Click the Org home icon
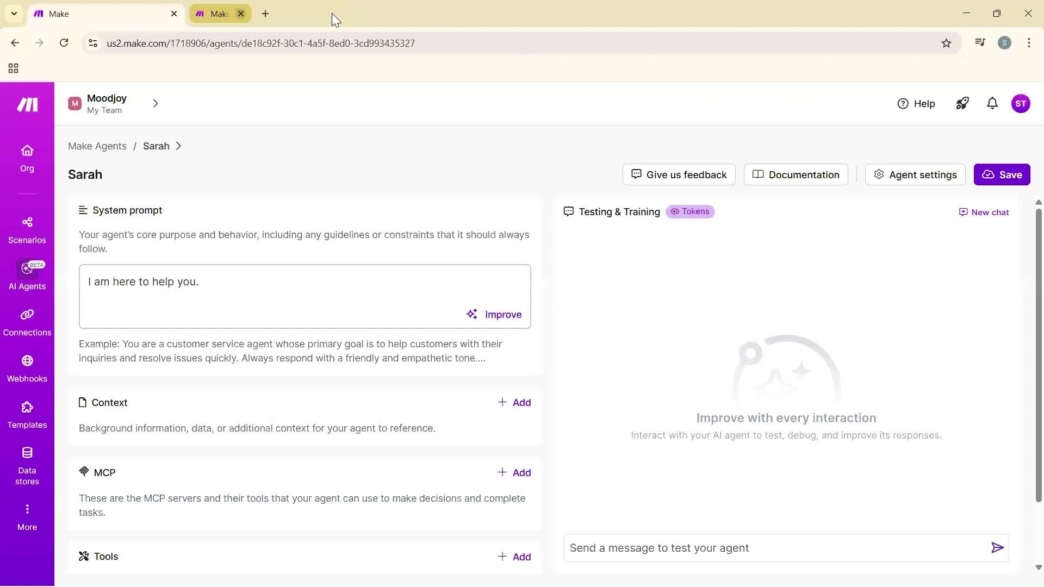This screenshot has height=587, width=1044. click(x=27, y=151)
